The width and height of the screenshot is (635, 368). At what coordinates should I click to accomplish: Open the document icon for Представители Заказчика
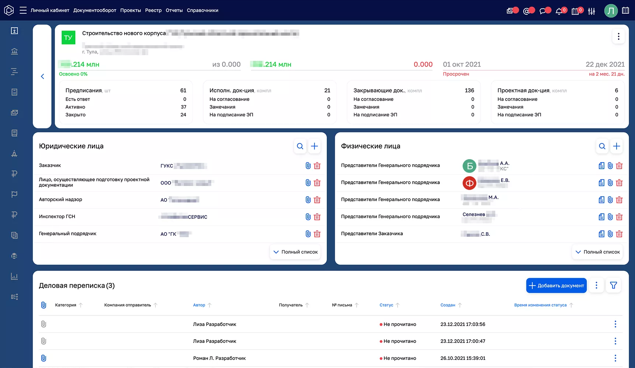pos(601,234)
